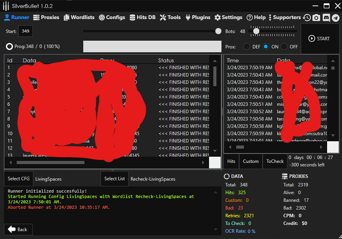Select bot row 6 status cell
Viewport: 342px width, 239px height.
click(184, 104)
